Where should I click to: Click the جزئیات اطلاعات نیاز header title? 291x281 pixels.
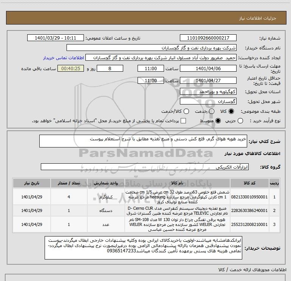click(258, 18)
